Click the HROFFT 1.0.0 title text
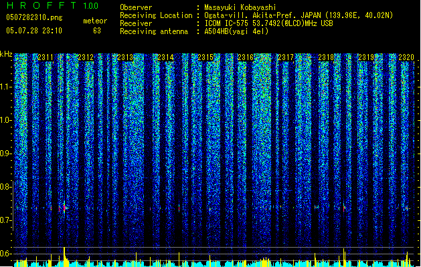This screenshot has height=267, width=421. point(53,5)
